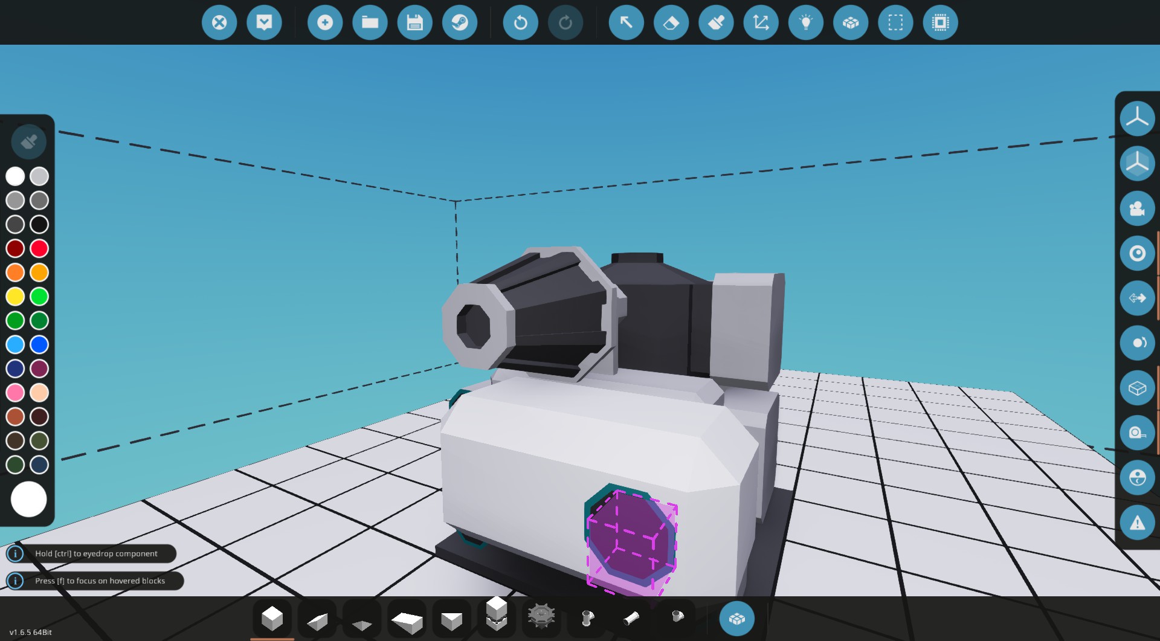Click the video camera icon in right panel
The width and height of the screenshot is (1160, 641).
pos(1137,208)
